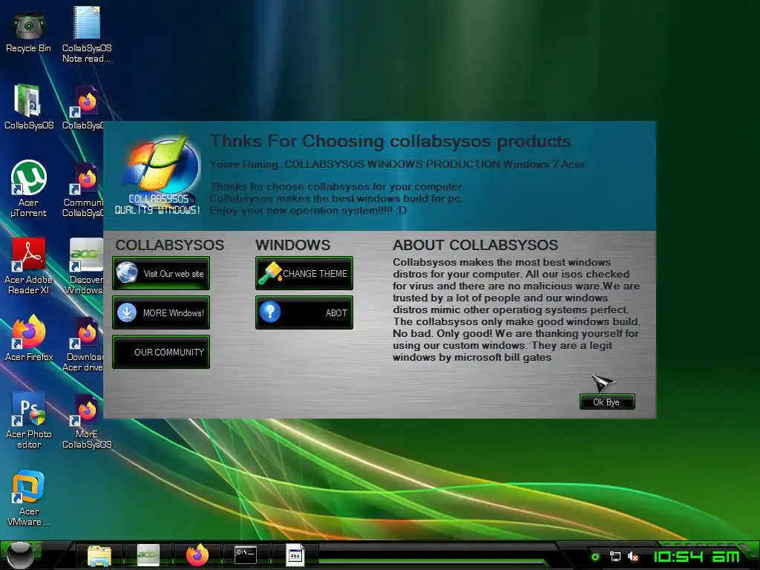Click the WINDOWS section heading

pyautogui.click(x=292, y=245)
